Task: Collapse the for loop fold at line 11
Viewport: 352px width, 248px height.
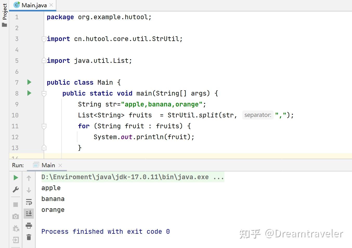Action: coord(44,126)
